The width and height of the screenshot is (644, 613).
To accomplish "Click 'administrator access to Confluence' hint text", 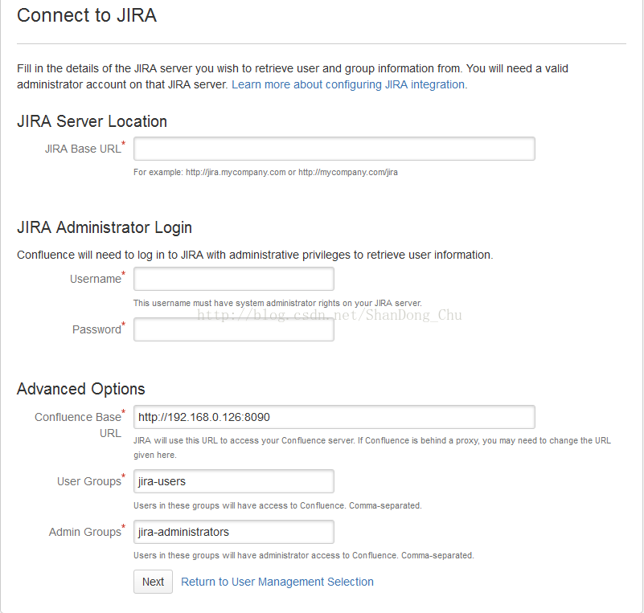I will (x=304, y=556).
